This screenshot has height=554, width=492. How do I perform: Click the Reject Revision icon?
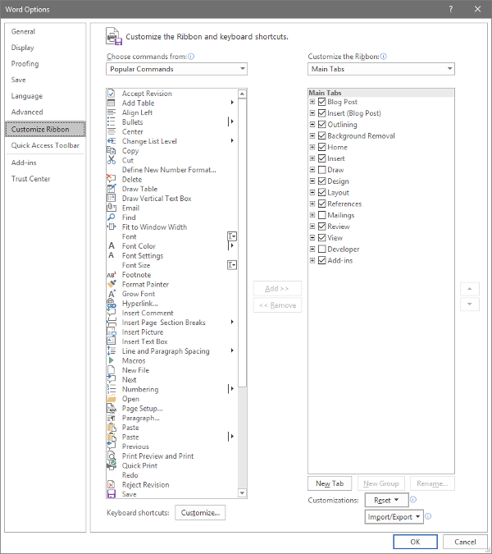112,484
